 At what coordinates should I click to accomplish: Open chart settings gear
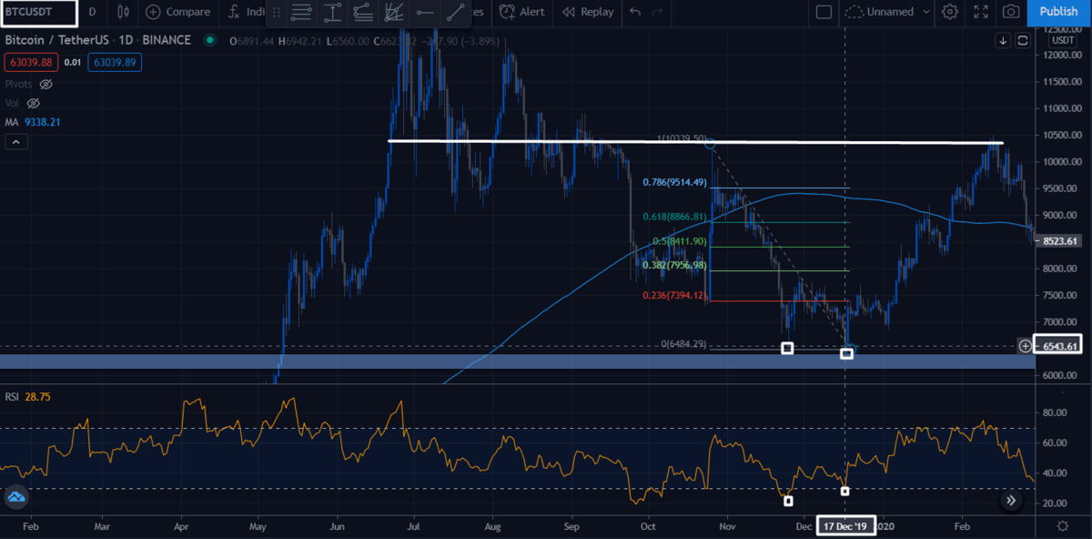coord(950,12)
